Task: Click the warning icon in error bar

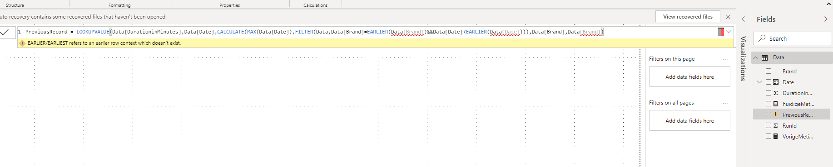Action: pyautogui.click(x=22, y=43)
